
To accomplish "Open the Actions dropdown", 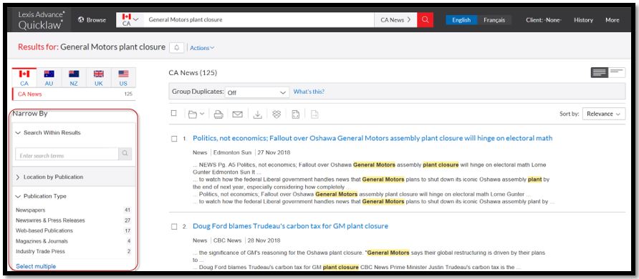I will (202, 48).
